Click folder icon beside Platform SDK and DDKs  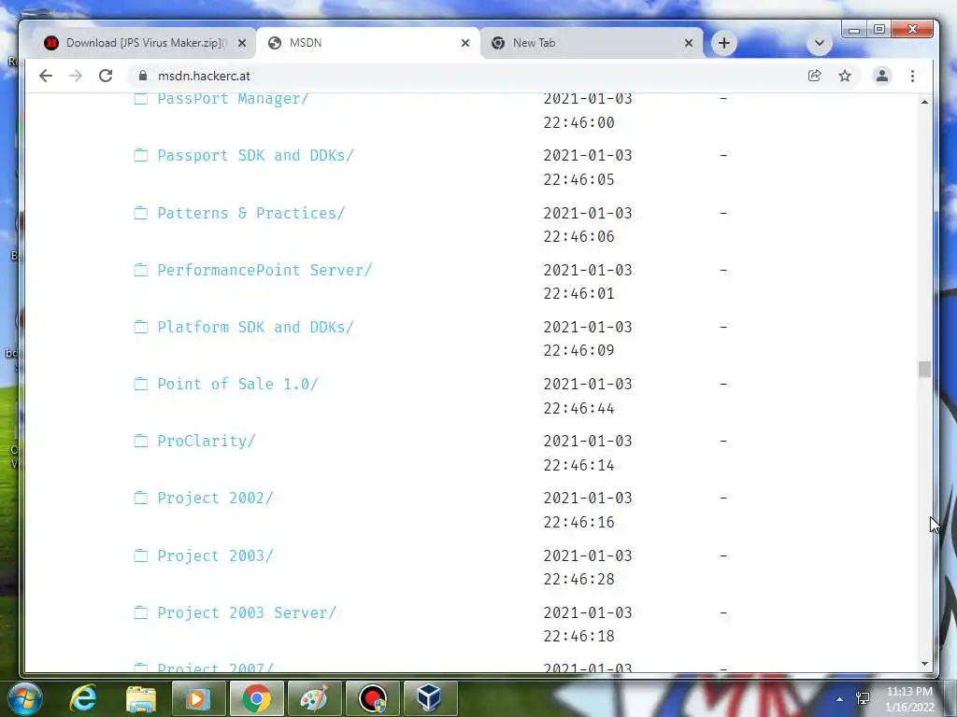click(141, 327)
